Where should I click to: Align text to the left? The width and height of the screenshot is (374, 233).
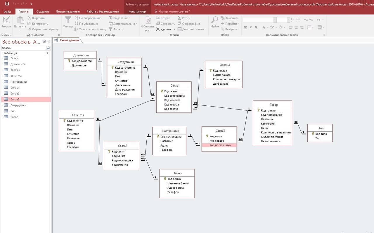tap(291, 27)
